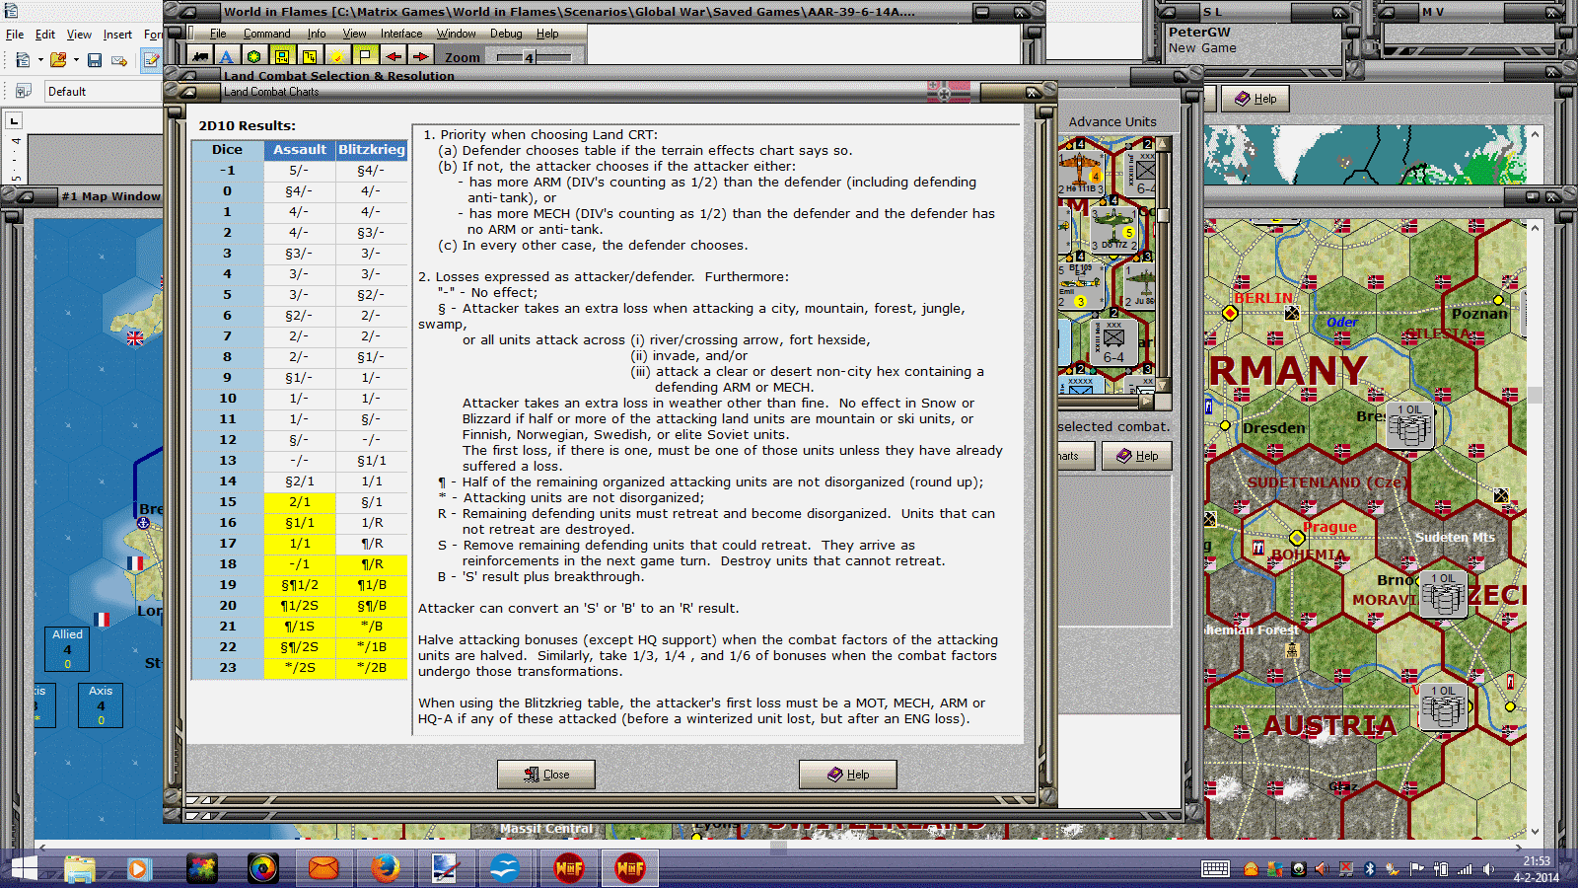Click the blue letter A toolbar icon
The height and width of the screenshot is (888, 1578).
point(227,57)
